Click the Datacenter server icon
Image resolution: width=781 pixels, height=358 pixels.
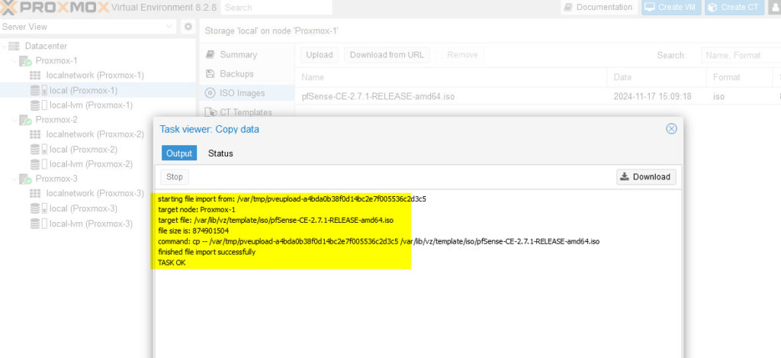[14, 46]
